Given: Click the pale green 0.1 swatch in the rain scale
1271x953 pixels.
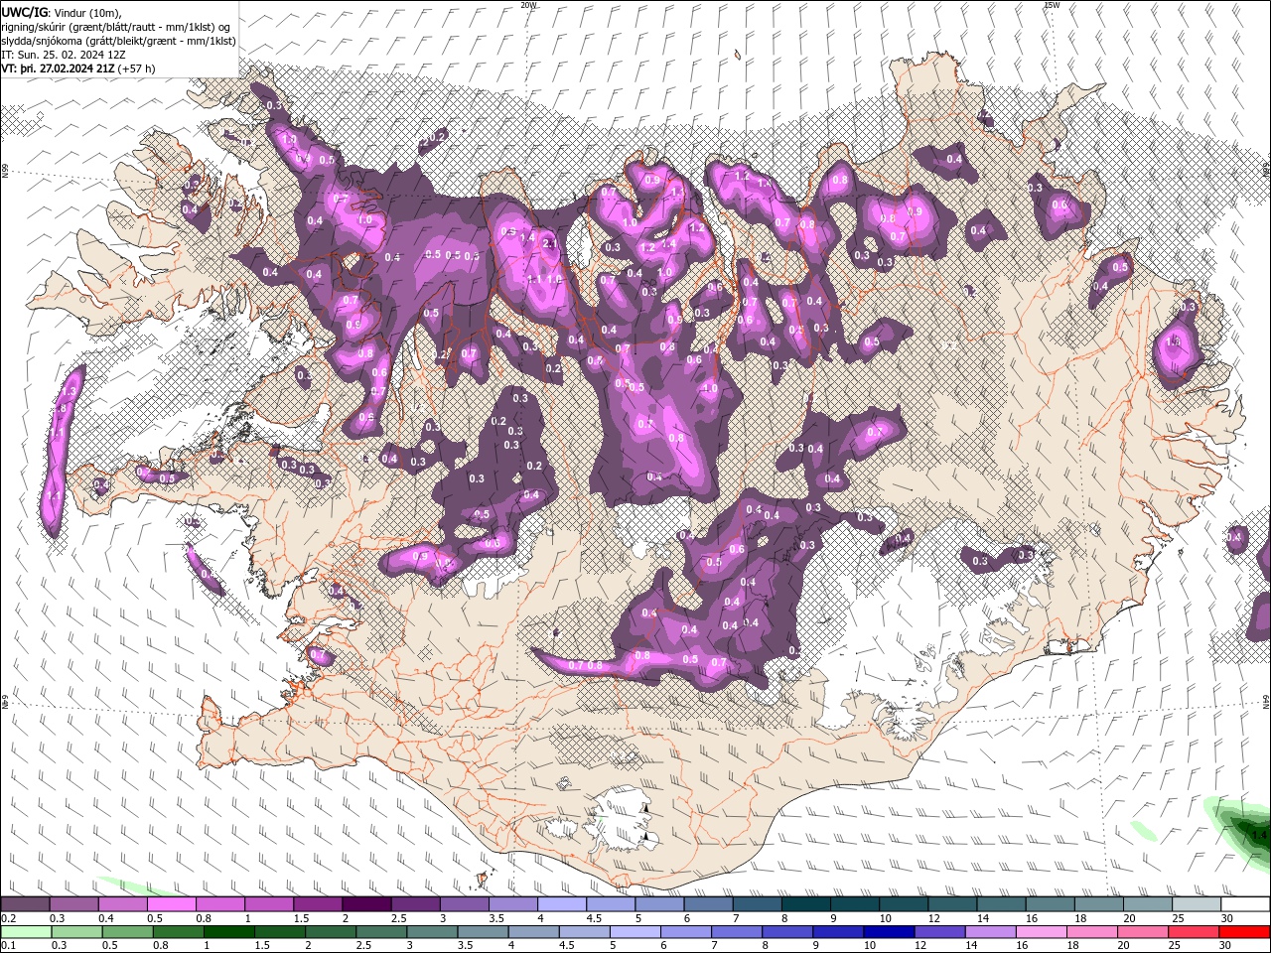Looking at the screenshot, I should (x=26, y=931).
